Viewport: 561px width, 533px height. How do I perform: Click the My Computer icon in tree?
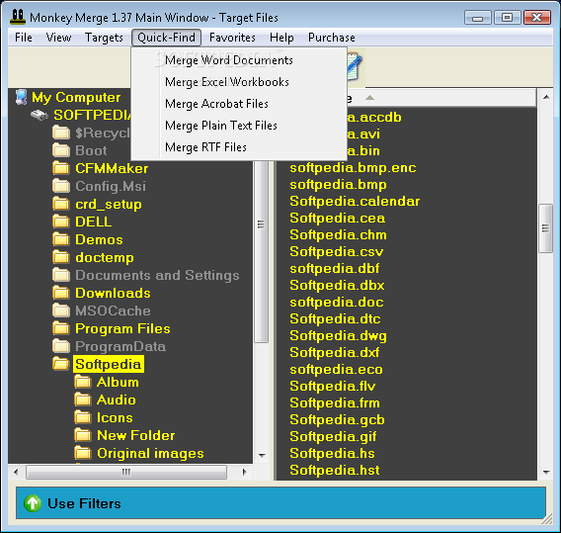coord(22,97)
